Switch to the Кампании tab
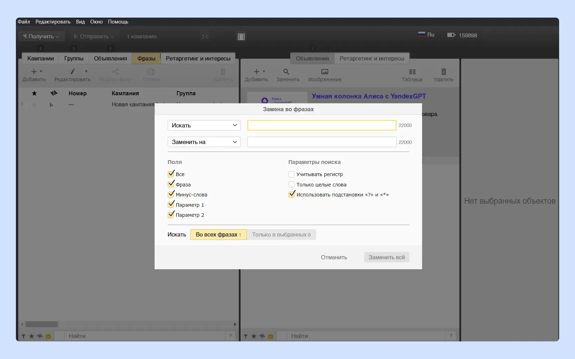The image size is (575, 359). (40, 58)
